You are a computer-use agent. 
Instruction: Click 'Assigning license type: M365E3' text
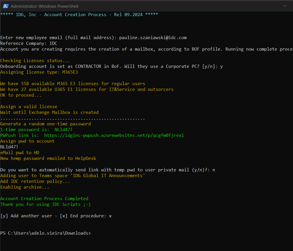pos(39,72)
